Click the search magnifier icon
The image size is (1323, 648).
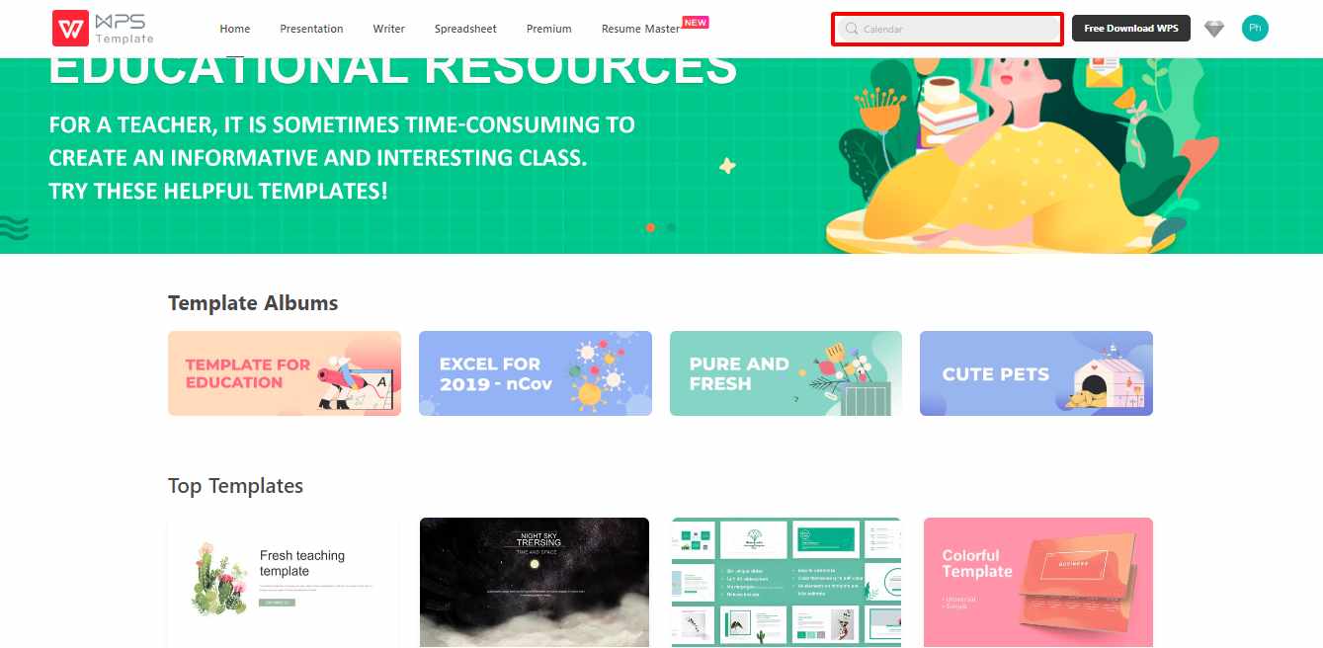point(852,29)
